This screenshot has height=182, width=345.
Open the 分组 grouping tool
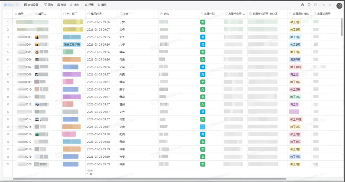pyautogui.click(x=61, y=5)
